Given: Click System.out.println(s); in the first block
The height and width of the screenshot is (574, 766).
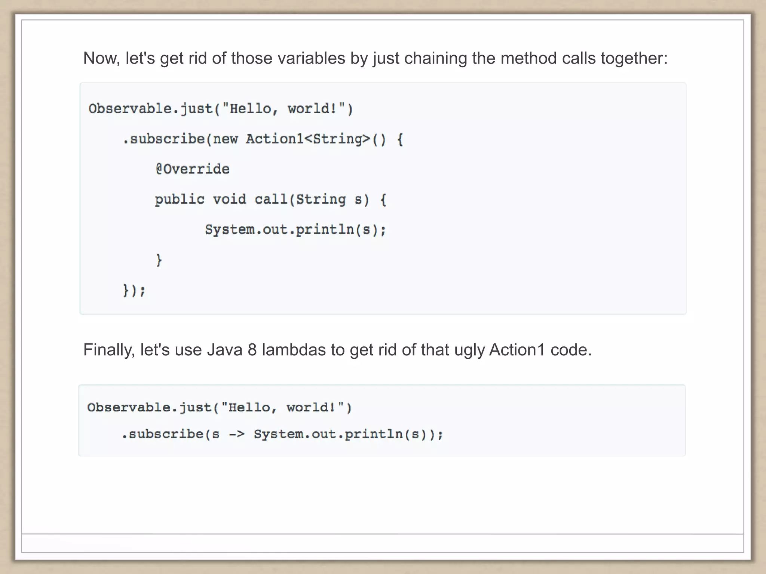Looking at the screenshot, I should click(295, 229).
